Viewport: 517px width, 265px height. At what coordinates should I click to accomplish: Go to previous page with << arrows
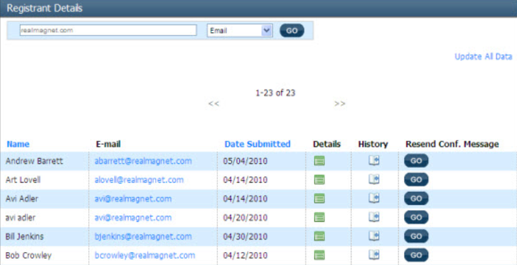point(213,104)
